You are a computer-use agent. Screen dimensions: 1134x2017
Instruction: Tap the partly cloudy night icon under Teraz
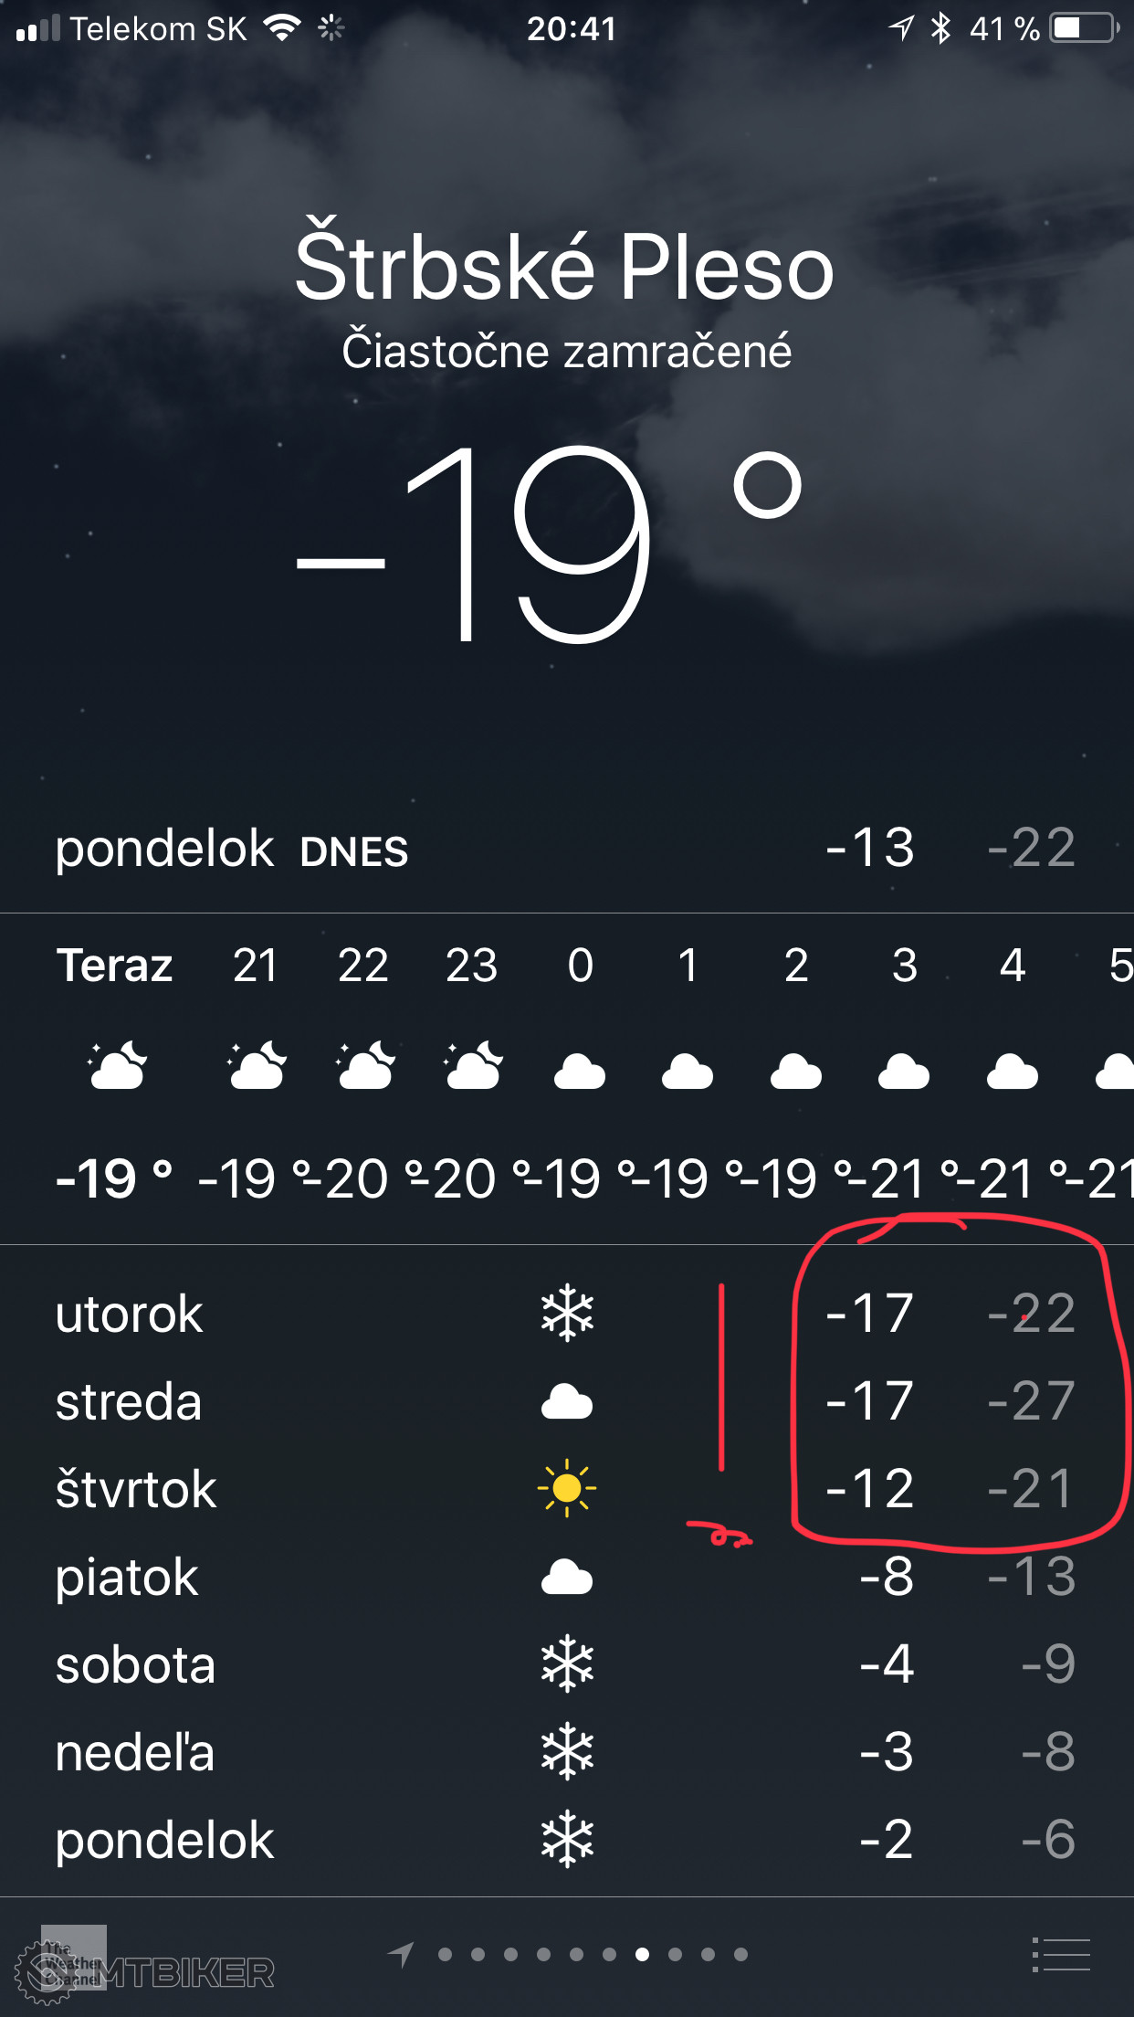click(x=117, y=1066)
